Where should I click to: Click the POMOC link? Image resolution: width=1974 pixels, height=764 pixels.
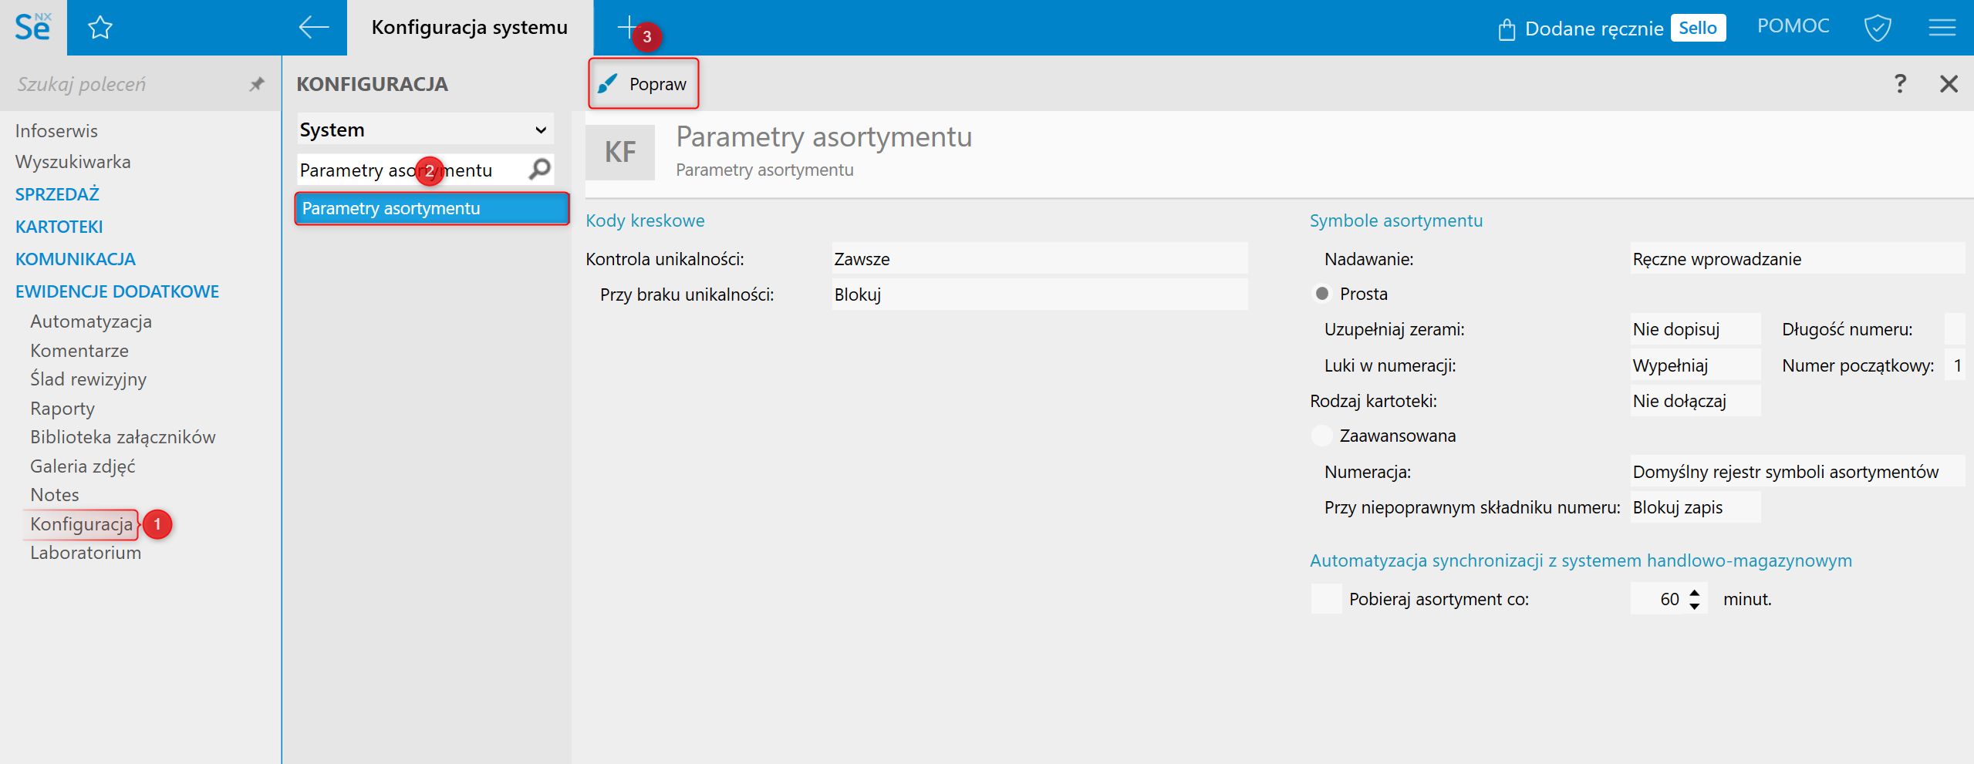pyautogui.click(x=1793, y=26)
